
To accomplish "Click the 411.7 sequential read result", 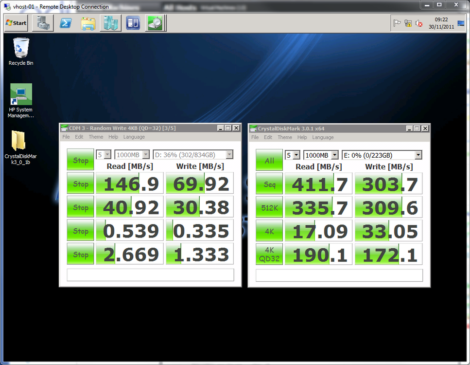I will pyautogui.click(x=318, y=183).
